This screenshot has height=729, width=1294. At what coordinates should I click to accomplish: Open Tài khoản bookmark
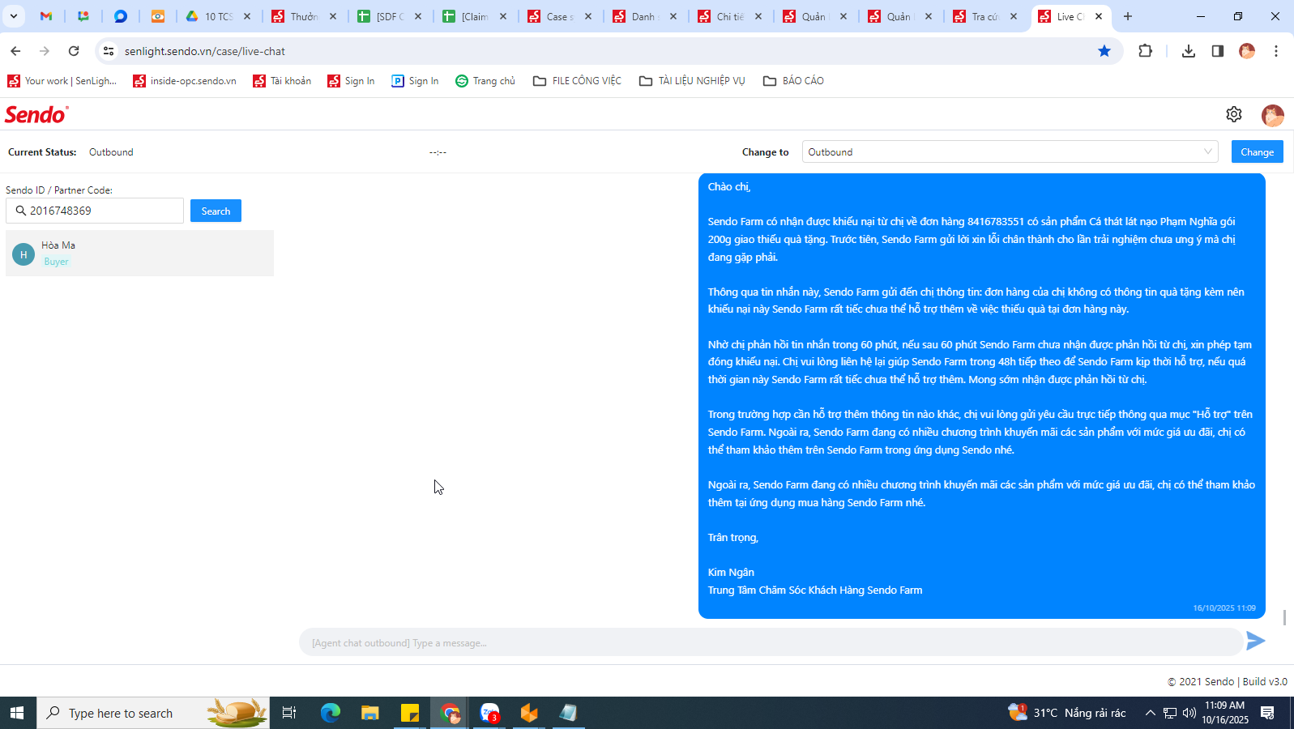pos(282,81)
